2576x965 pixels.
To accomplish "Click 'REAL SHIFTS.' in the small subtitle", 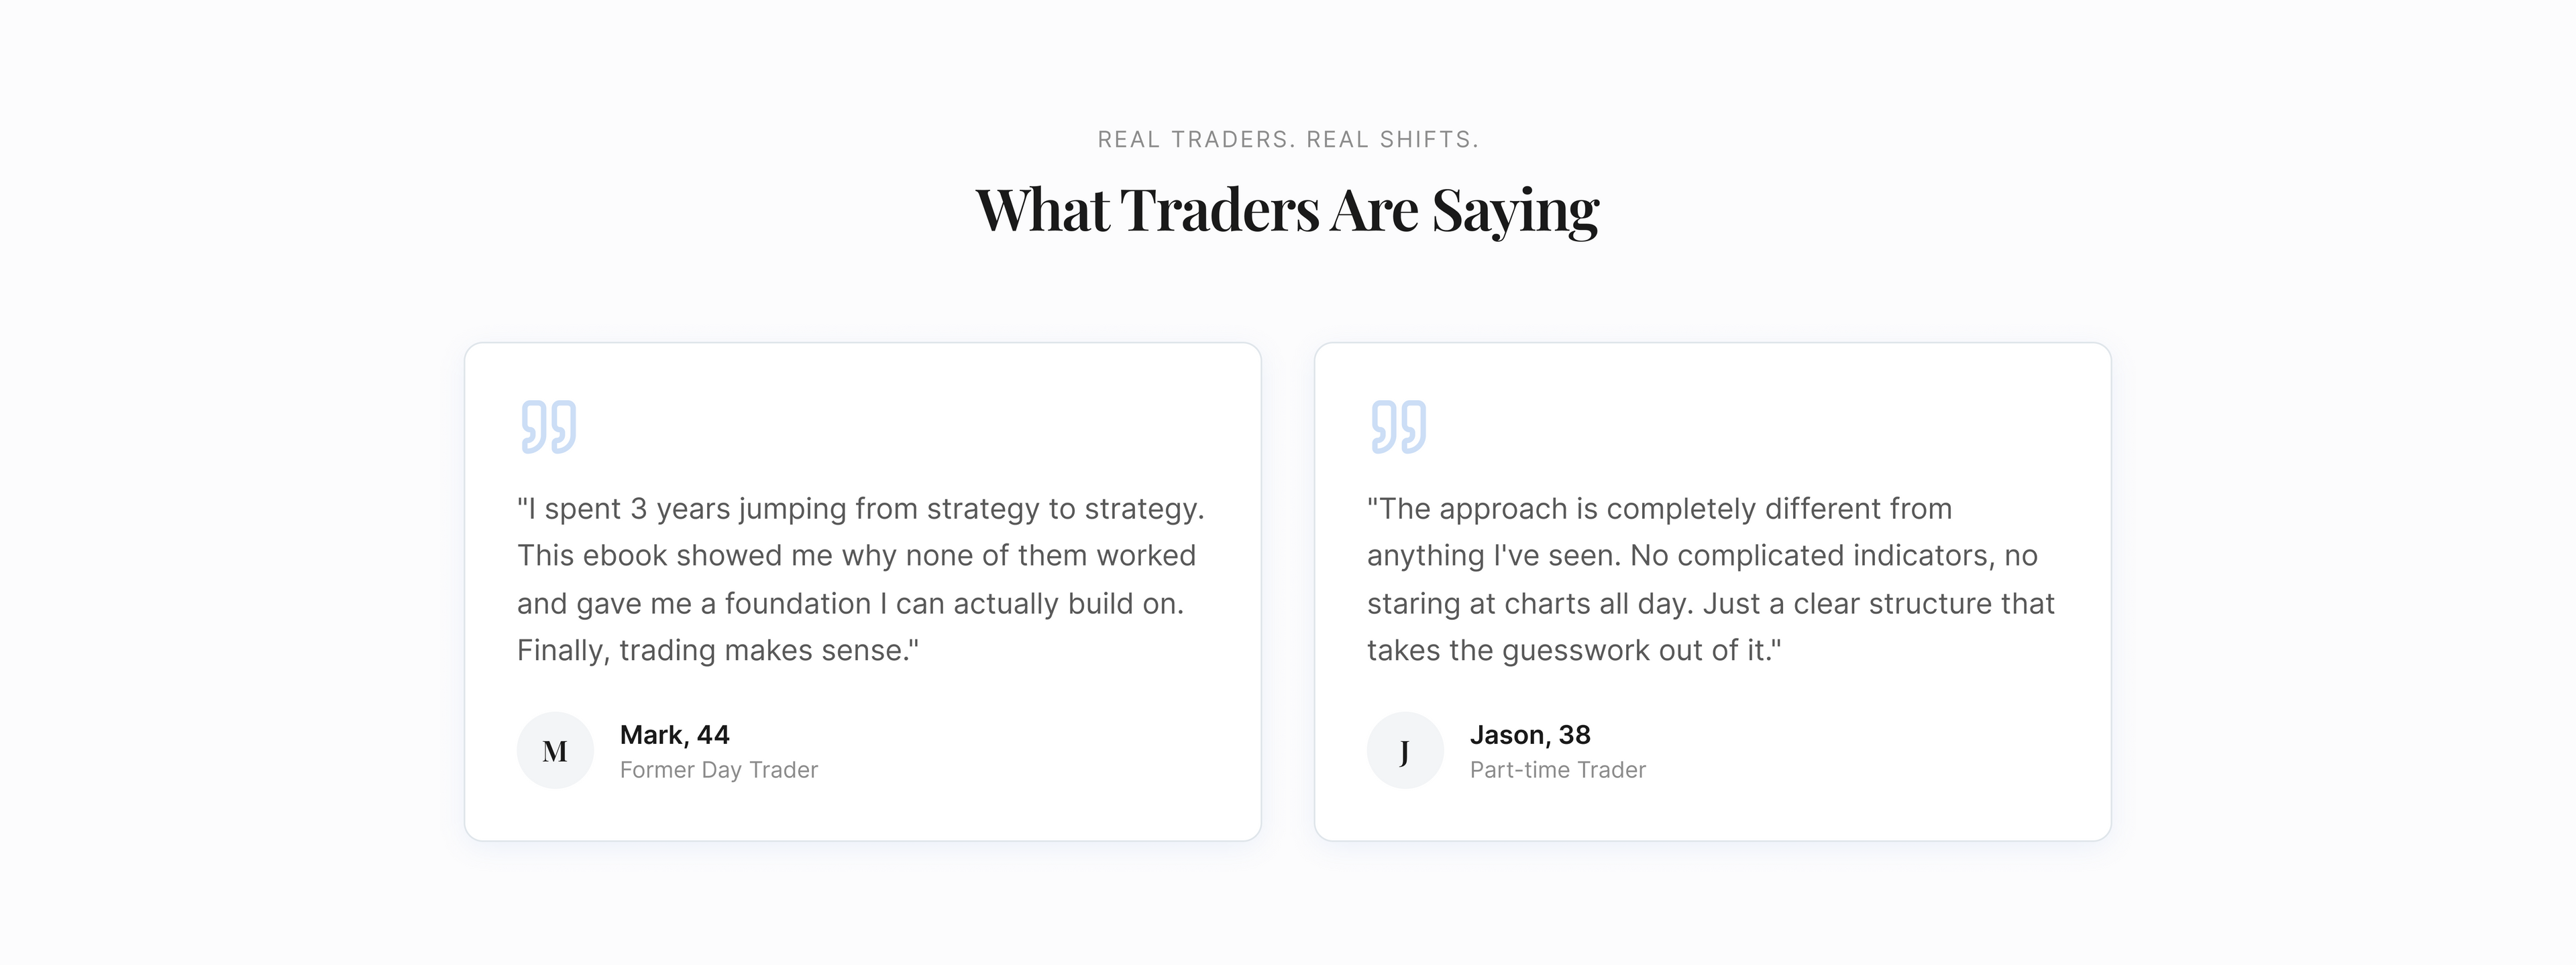I will pyautogui.click(x=1392, y=140).
